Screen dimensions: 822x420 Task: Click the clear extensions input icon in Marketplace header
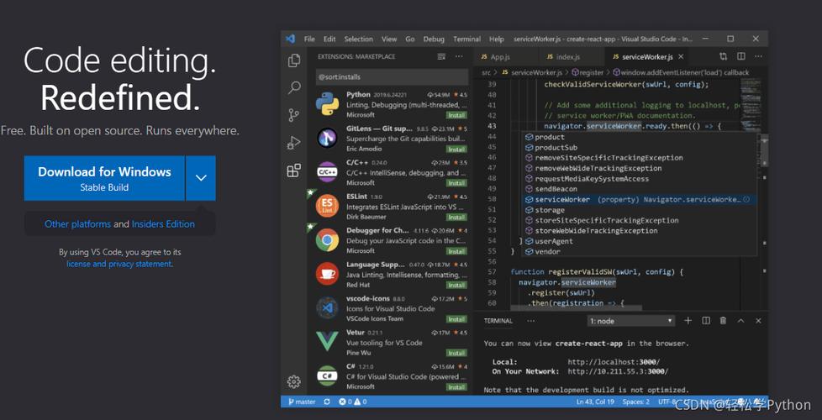point(441,56)
